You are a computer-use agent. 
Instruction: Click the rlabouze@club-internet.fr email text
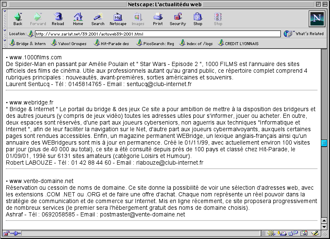[170, 163]
